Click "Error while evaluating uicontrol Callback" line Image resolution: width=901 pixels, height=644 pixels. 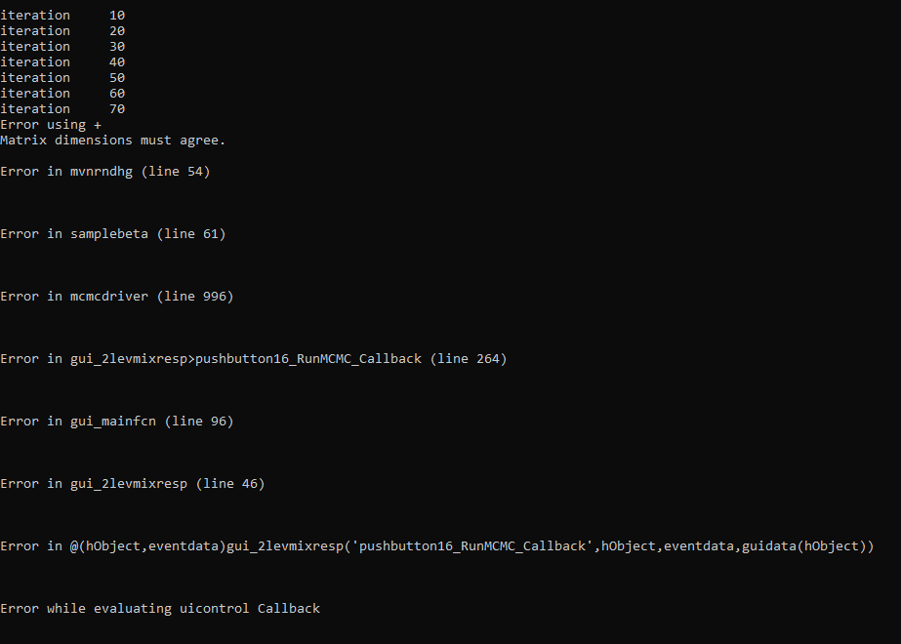tap(160, 609)
